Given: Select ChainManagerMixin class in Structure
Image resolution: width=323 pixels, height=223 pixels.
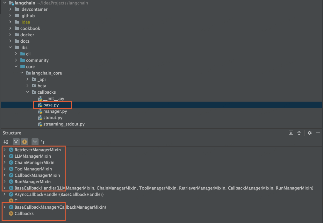Looking at the screenshot, I should pyautogui.click(x=34, y=162).
